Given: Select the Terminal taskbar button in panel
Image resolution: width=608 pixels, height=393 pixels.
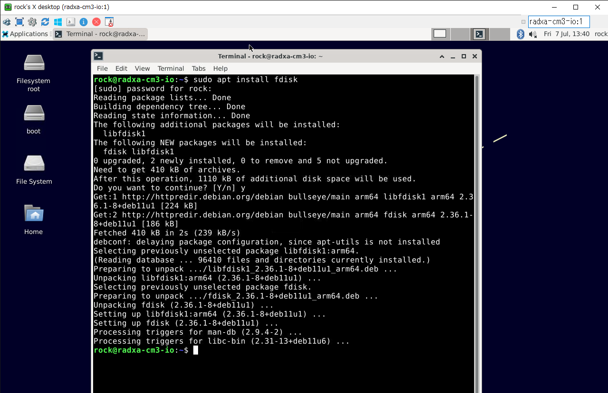Looking at the screenshot, I should click(x=100, y=34).
